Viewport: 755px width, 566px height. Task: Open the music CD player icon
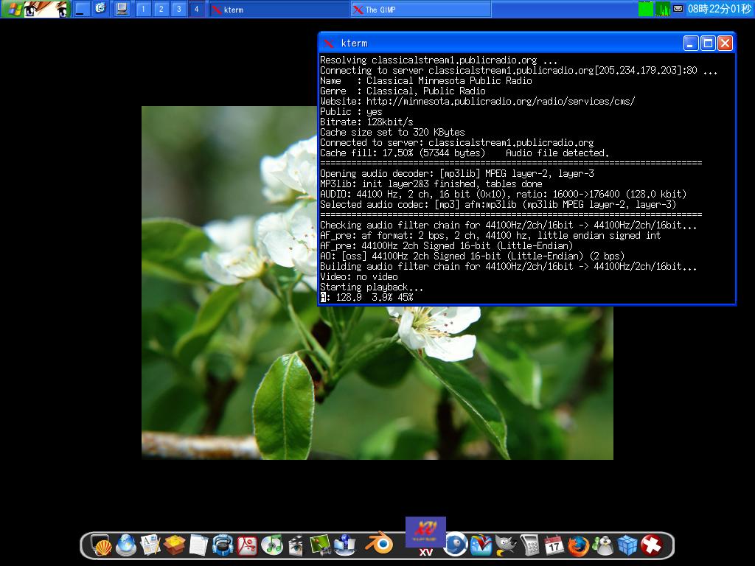(271, 547)
